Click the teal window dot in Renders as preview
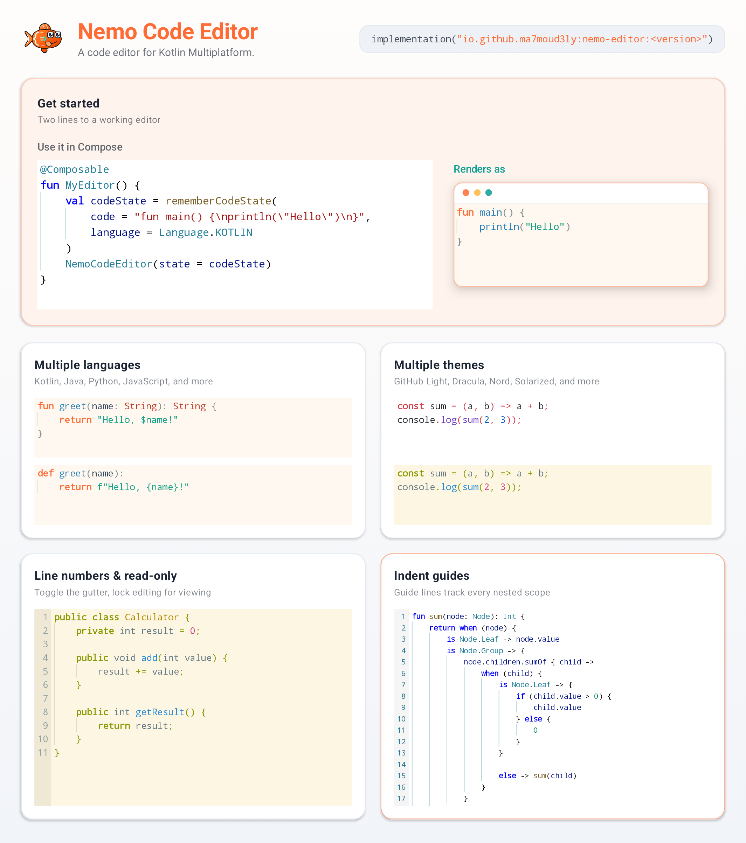 click(x=489, y=193)
